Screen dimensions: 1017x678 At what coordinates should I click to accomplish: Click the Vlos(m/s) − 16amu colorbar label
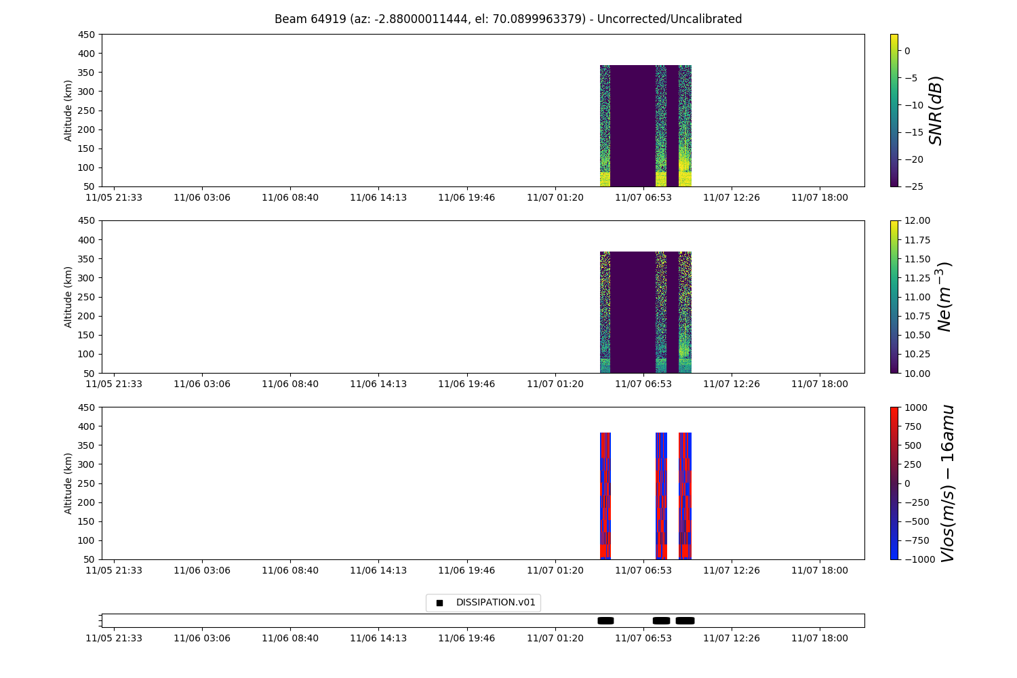[947, 483]
